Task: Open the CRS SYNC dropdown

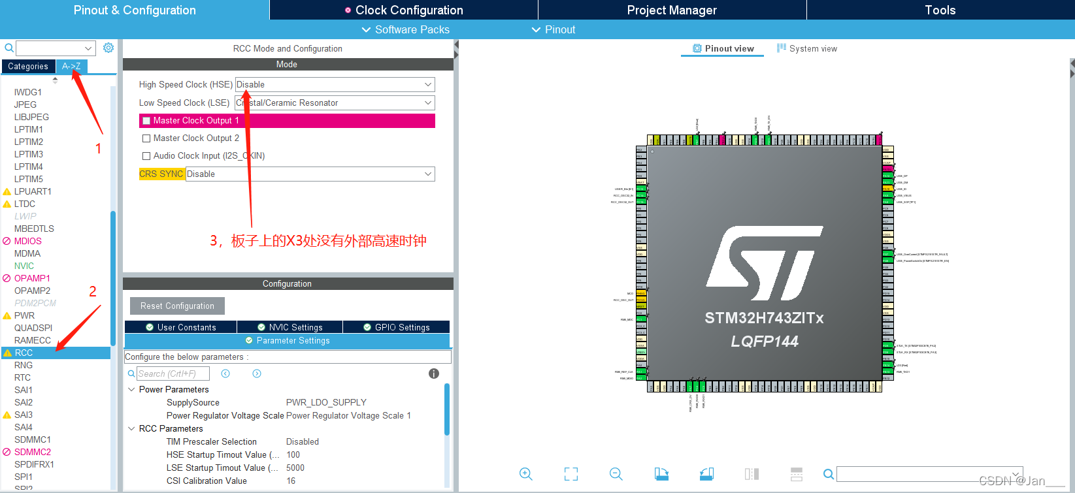Action: pos(310,174)
